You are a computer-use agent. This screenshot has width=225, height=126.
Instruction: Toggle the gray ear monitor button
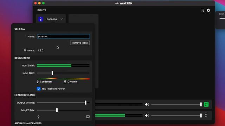tap(206, 115)
